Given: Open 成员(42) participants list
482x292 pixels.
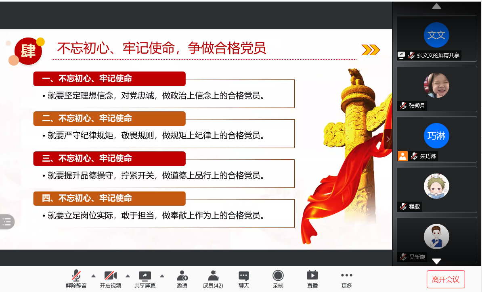Looking at the screenshot, I should [213, 279].
